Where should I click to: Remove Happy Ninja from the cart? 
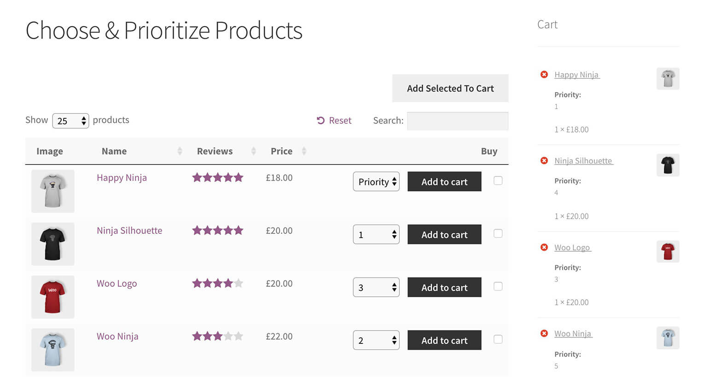(x=544, y=75)
